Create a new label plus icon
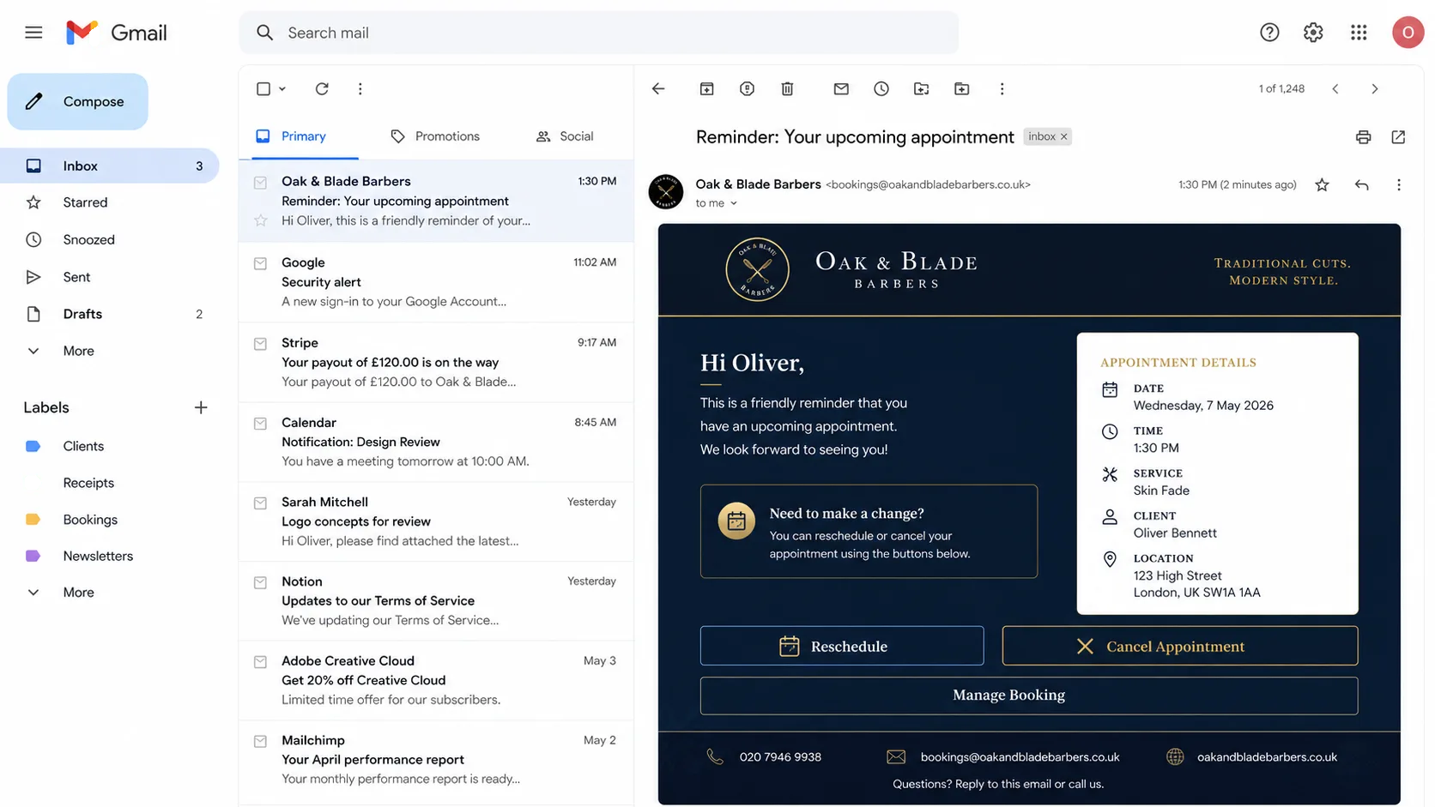This screenshot has width=1435, height=807. coord(201,407)
